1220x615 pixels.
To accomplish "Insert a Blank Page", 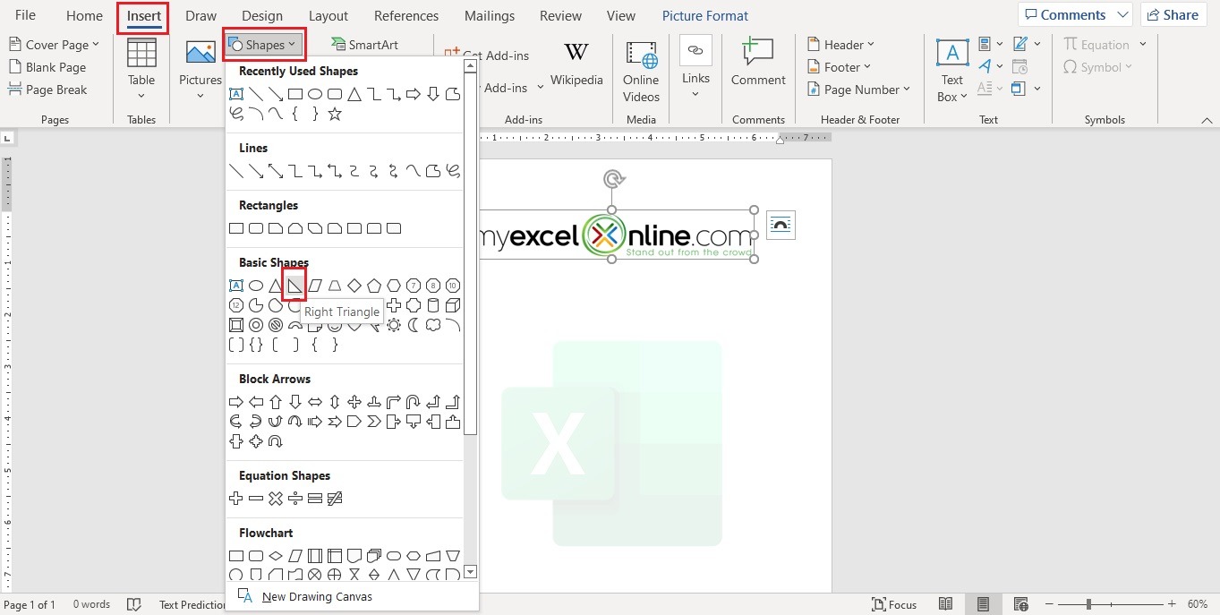I will pos(47,67).
